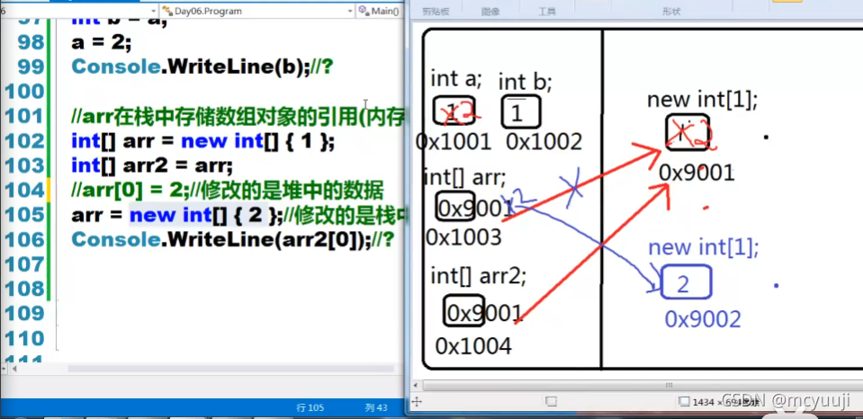Open the Day06.Program class dropdown
Image resolution: width=863 pixels, height=419 pixels.
click(257, 11)
